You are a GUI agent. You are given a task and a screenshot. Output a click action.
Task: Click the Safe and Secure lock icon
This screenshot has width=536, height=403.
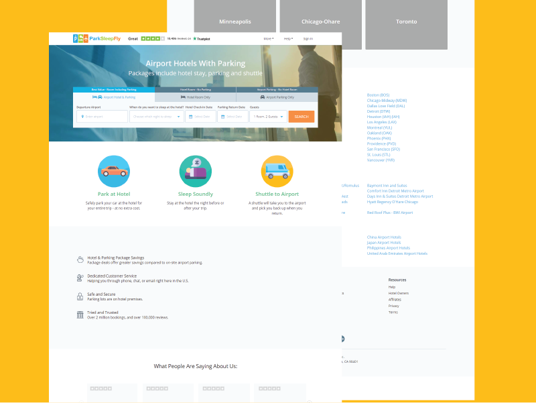point(80,296)
